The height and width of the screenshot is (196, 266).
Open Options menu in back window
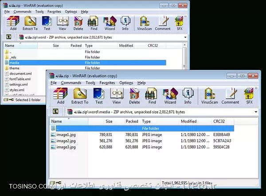71,12
